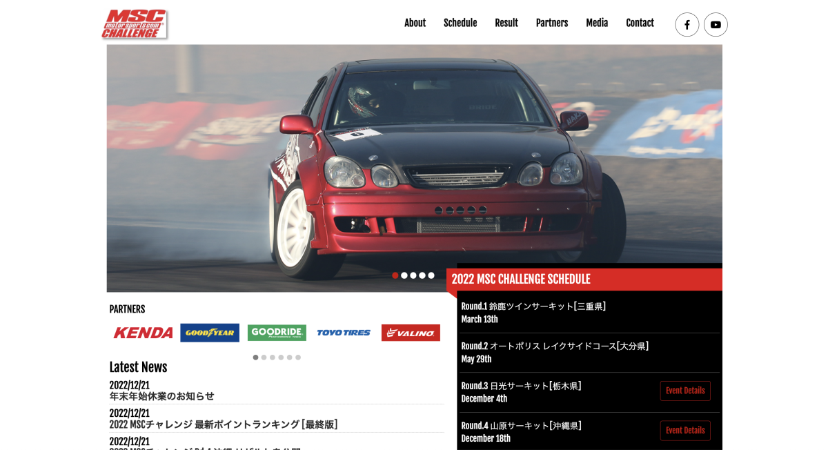Go to the Result page
This screenshot has height=450, width=828.
[506, 23]
